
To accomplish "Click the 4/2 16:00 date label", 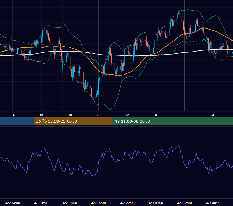I will coord(41,203).
